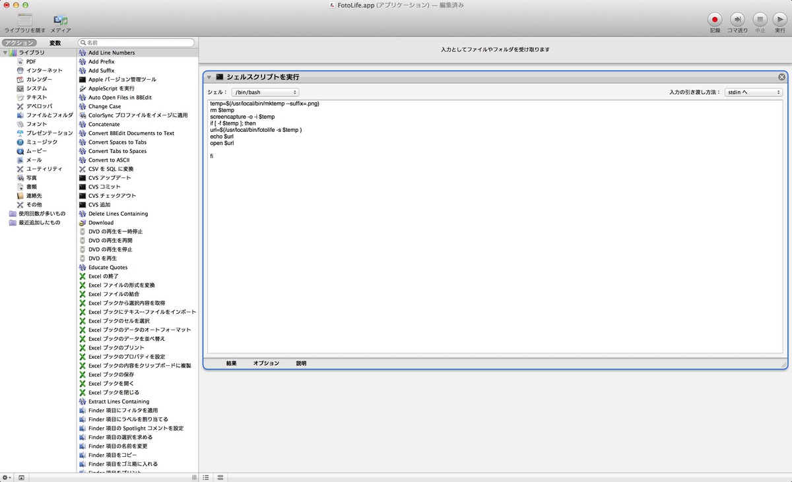Select the ファイルとフォルダ category icon
Screen dimensions: 792x482
[x=20, y=115]
